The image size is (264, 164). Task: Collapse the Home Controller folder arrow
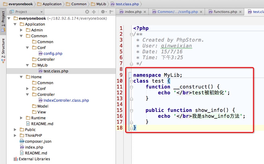point(28,95)
